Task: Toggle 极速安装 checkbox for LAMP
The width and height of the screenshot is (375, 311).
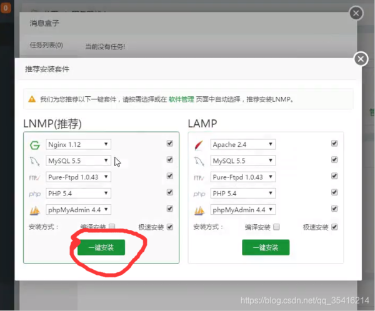Action: pyautogui.click(x=334, y=227)
